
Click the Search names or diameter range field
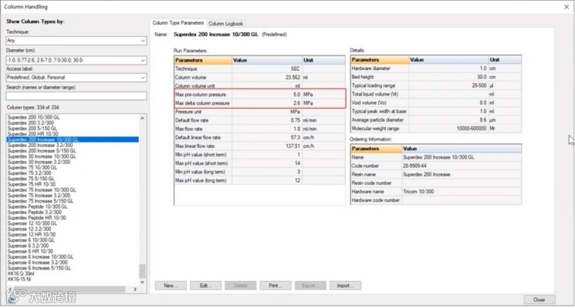point(76,95)
